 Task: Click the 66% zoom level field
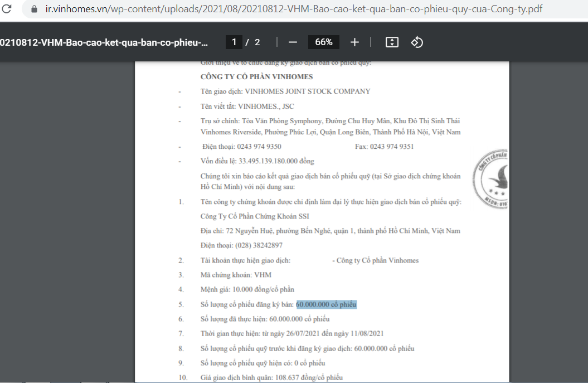pos(324,42)
